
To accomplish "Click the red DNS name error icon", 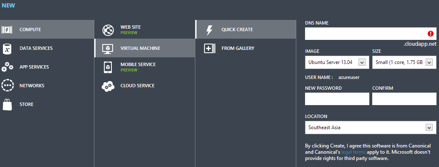I will pyautogui.click(x=431, y=34).
